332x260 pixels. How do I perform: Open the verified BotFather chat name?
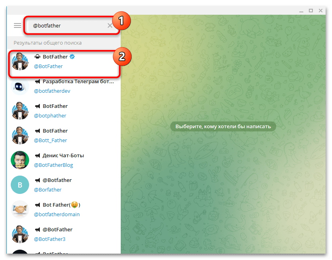coord(55,57)
